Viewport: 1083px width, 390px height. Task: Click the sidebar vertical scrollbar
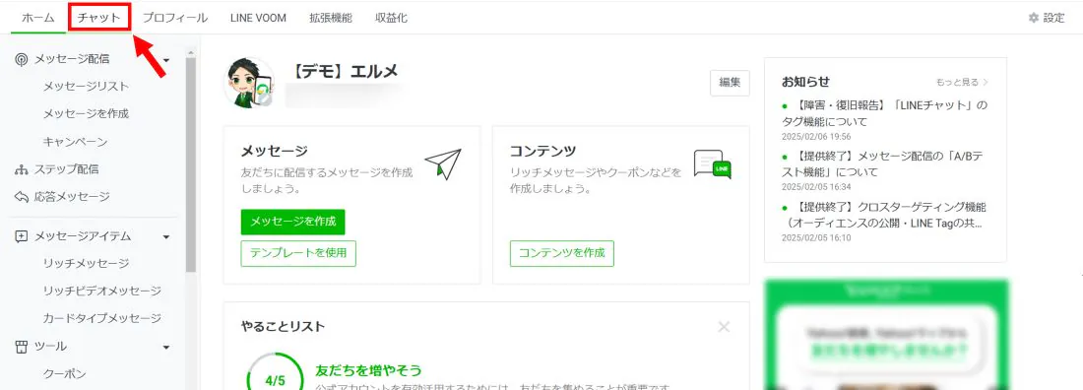[x=191, y=164]
